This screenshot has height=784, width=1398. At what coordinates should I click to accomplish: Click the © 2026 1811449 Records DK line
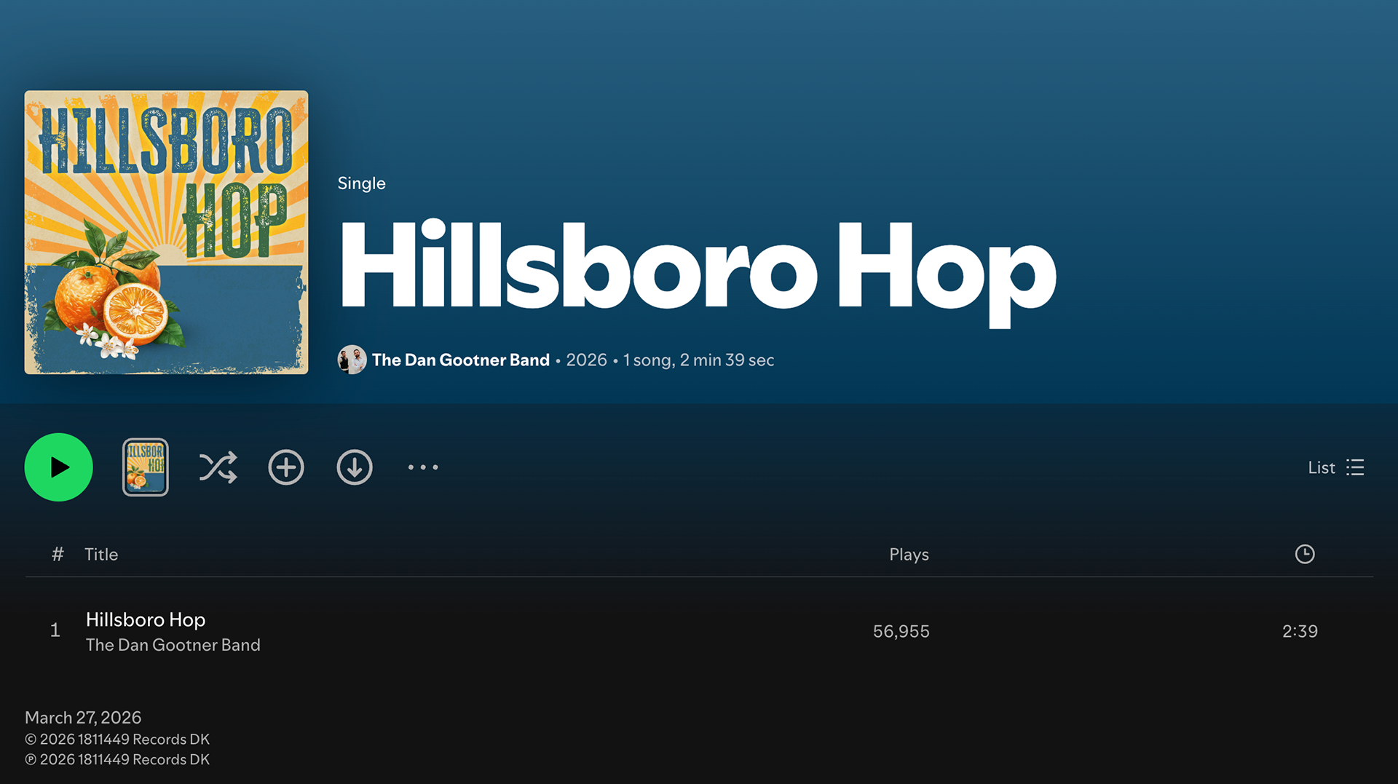(x=117, y=740)
